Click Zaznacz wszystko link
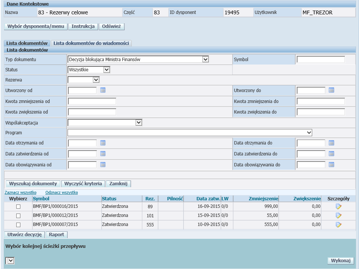The image size is (359, 269). coord(20,192)
